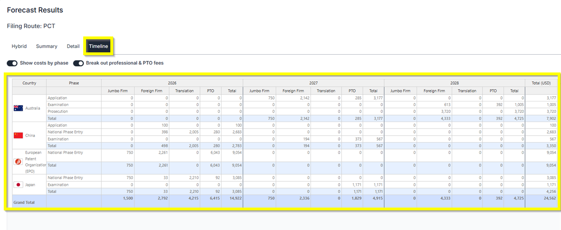Click the Total (USD) column header

tap(541, 83)
